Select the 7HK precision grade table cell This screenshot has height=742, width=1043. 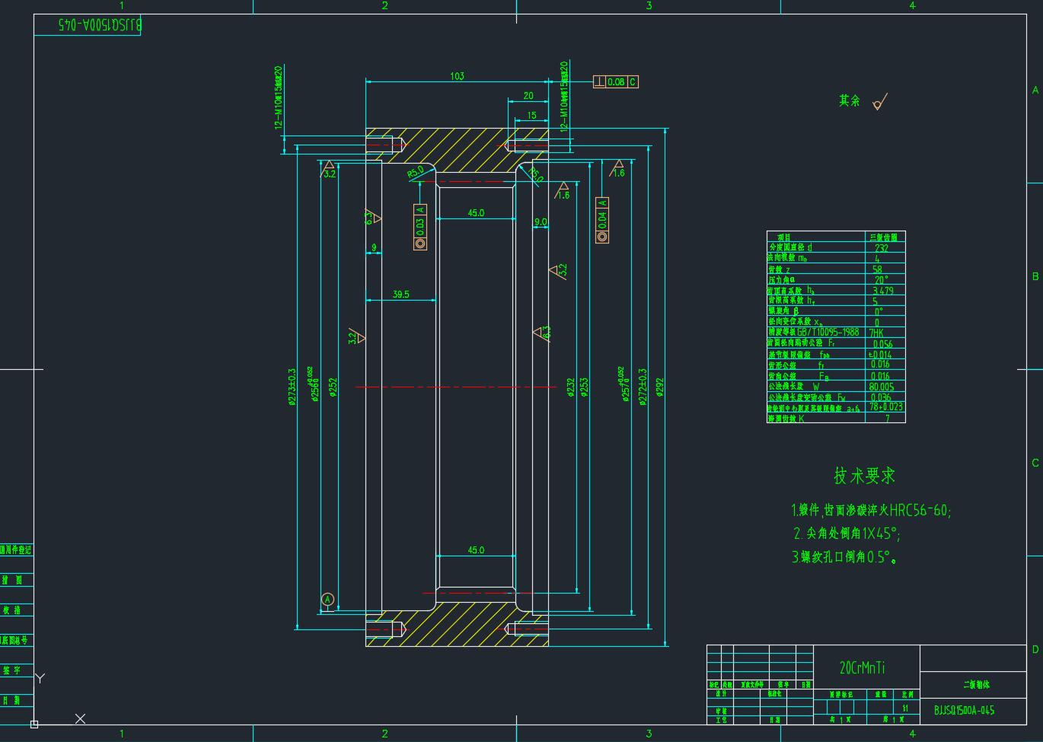click(x=876, y=333)
